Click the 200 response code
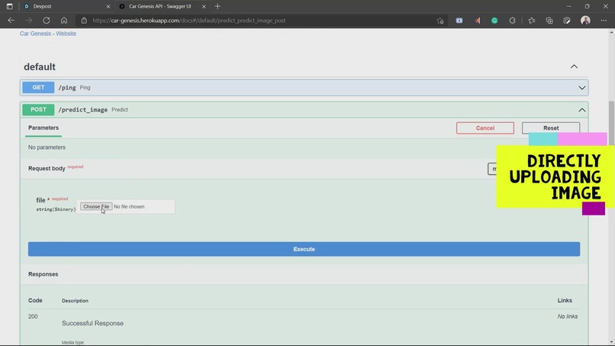 point(33,316)
